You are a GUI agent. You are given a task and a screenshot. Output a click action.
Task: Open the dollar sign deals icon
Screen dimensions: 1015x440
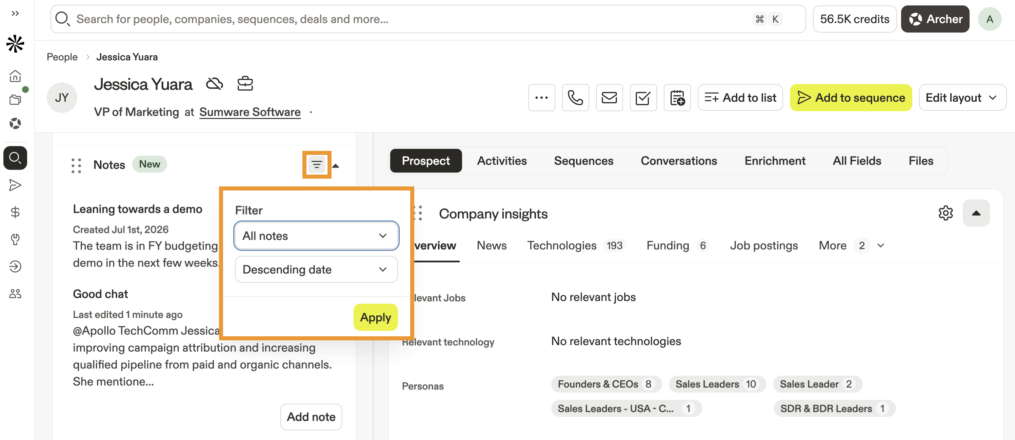15,212
